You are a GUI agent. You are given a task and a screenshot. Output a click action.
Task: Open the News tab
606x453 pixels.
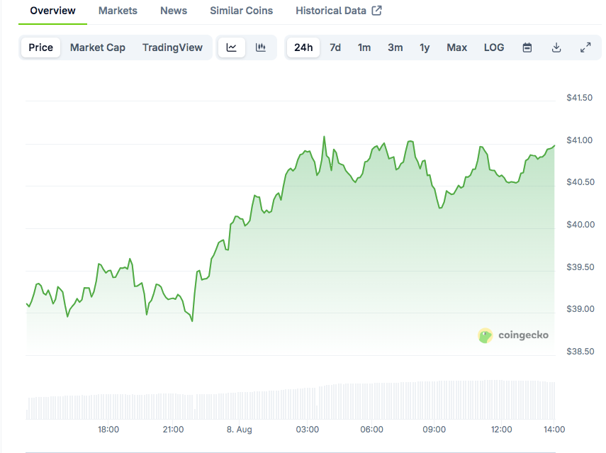[x=174, y=11]
